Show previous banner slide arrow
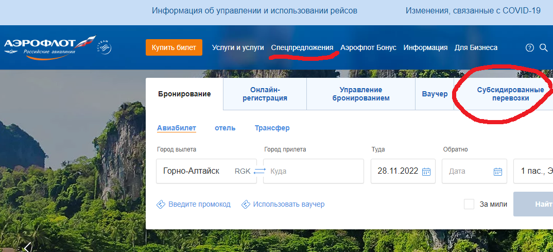This screenshot has width=553, height=252. point(27,247)
